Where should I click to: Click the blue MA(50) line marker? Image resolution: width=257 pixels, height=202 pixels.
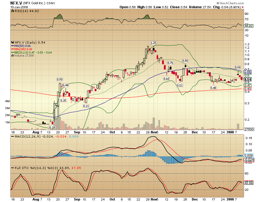[12, 46]
